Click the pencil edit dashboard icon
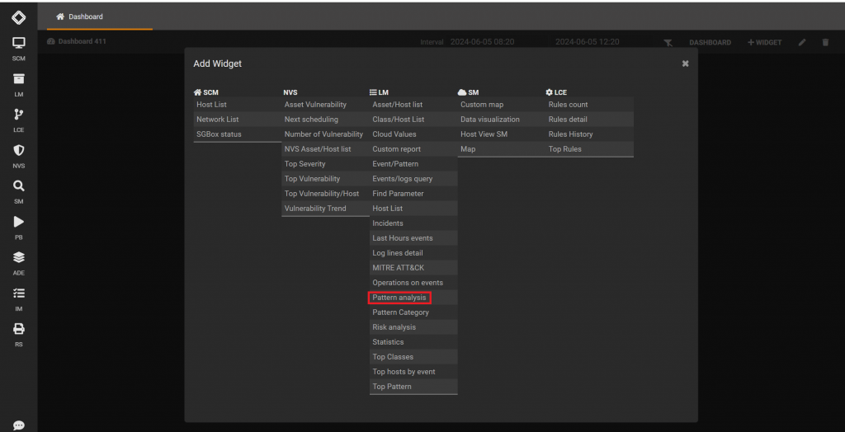The height and width of the screenshot is (432, 845). [802, 42]
